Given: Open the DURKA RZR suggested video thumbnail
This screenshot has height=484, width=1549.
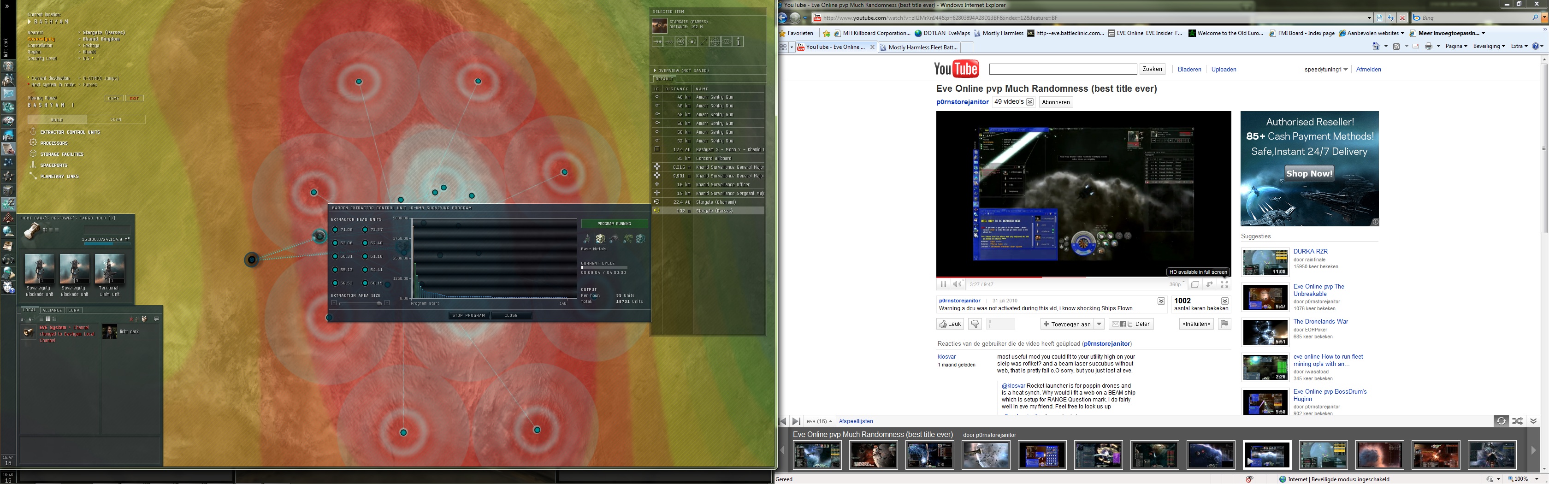Looking at the screenshot, I should coord(1265,263).
